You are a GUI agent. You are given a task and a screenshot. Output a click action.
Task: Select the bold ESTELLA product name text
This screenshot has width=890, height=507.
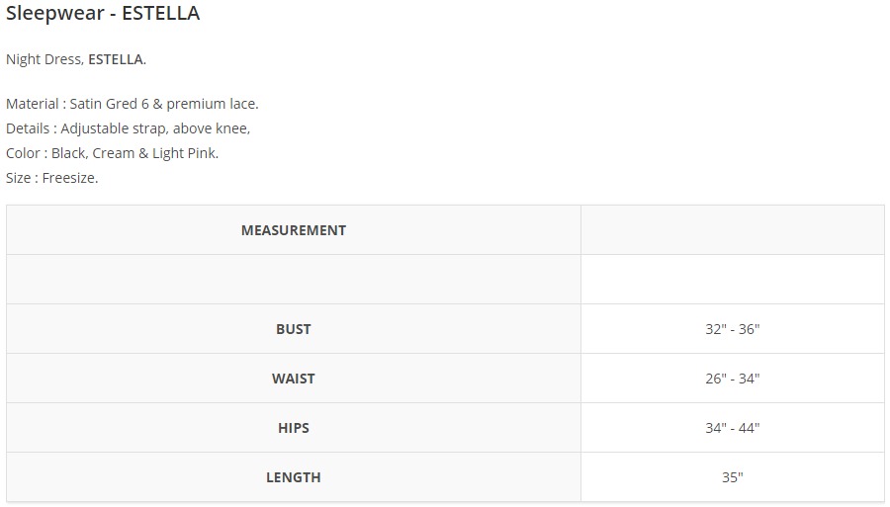click(x=116, y=59)
